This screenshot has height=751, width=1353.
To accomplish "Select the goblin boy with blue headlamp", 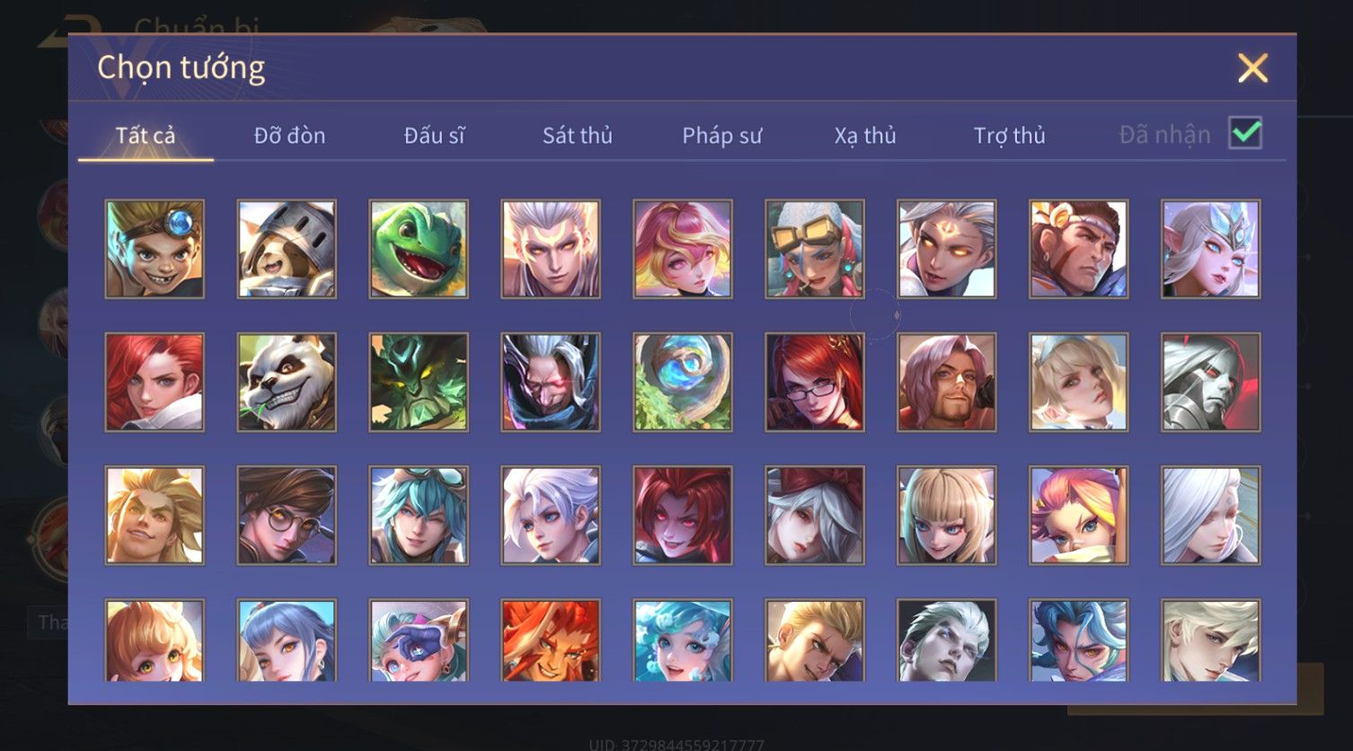I will (155, 249).
